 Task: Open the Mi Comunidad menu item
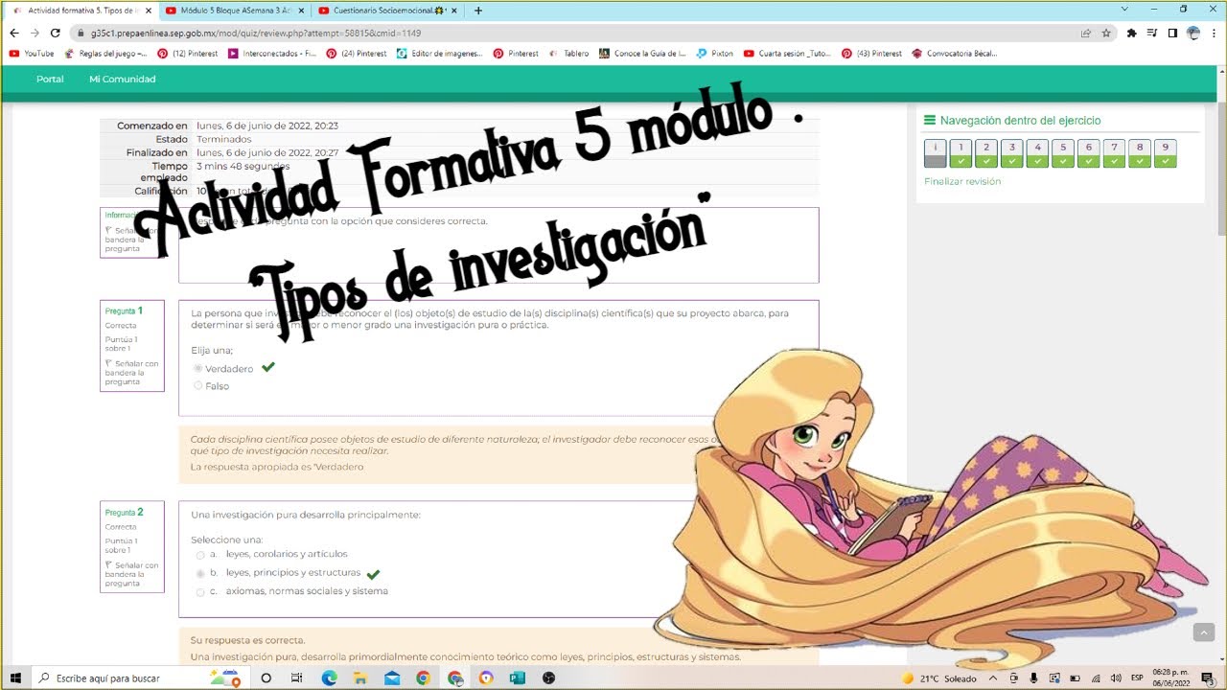pos(122,79)
